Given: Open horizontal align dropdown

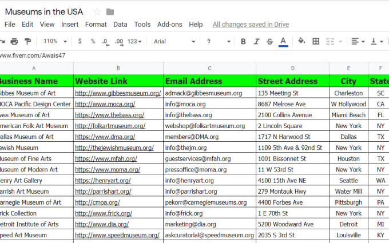Looking at the screenshot, I should point(358,41).
